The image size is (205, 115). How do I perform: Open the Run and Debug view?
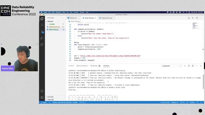point(42,38)
